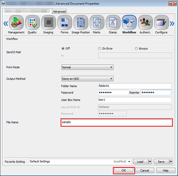Image resolution: width=178 pixels, height=176 pixels.
Task: Select the Marks icon
Action: [97, 22]
